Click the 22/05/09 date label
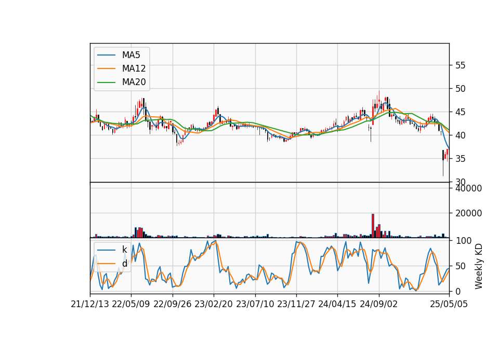The image size is (499, 358). pyautogui.click(x=131, y=304)
